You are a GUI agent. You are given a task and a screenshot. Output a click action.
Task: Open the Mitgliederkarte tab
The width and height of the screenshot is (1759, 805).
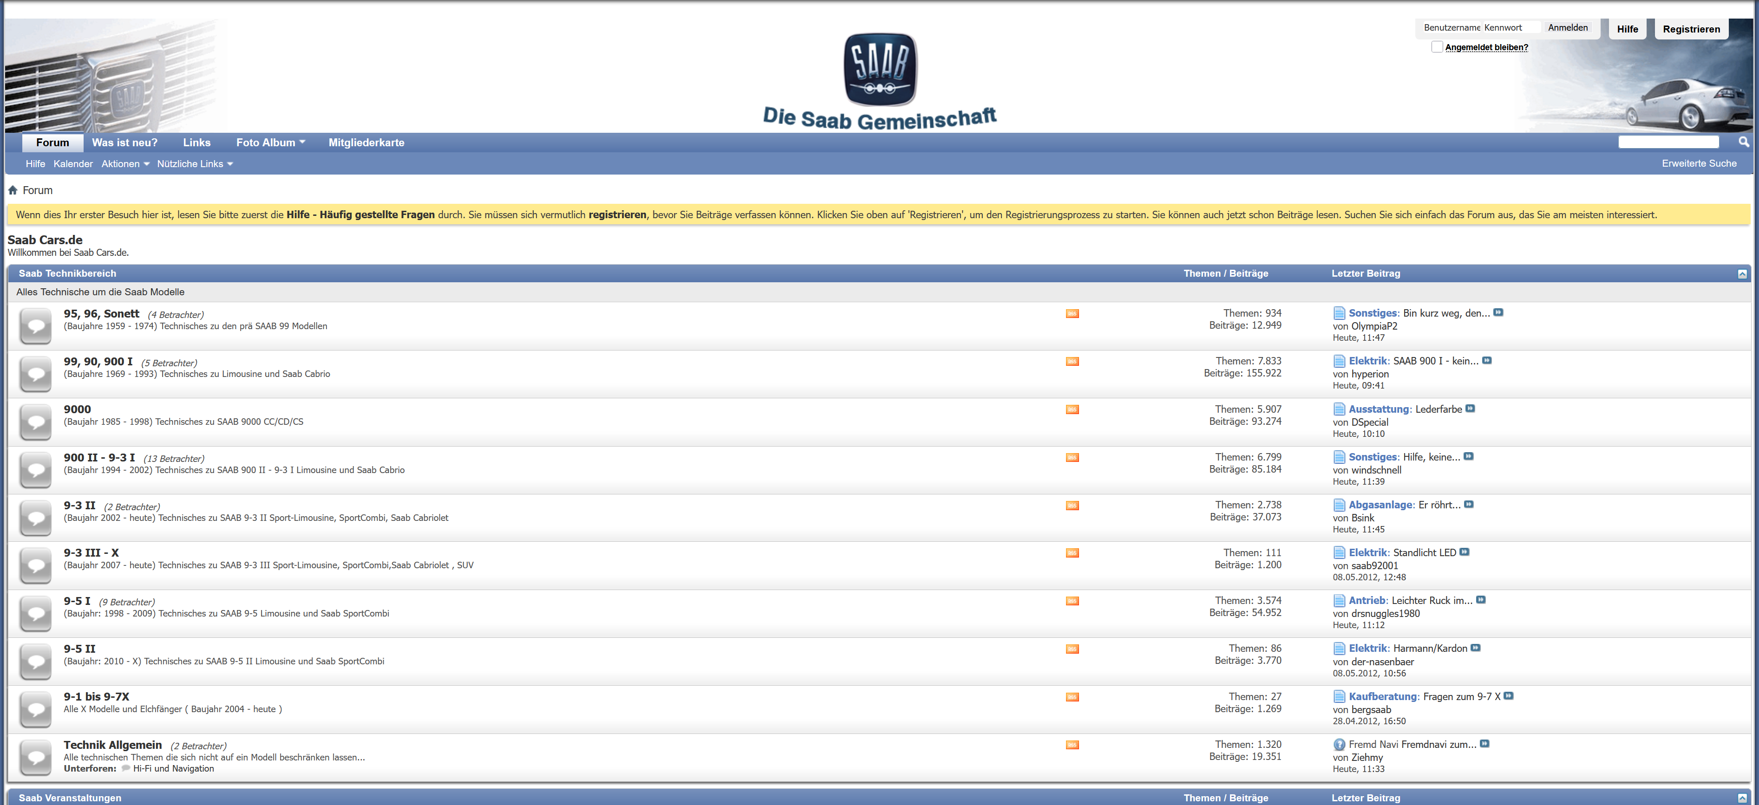[366, 143]
